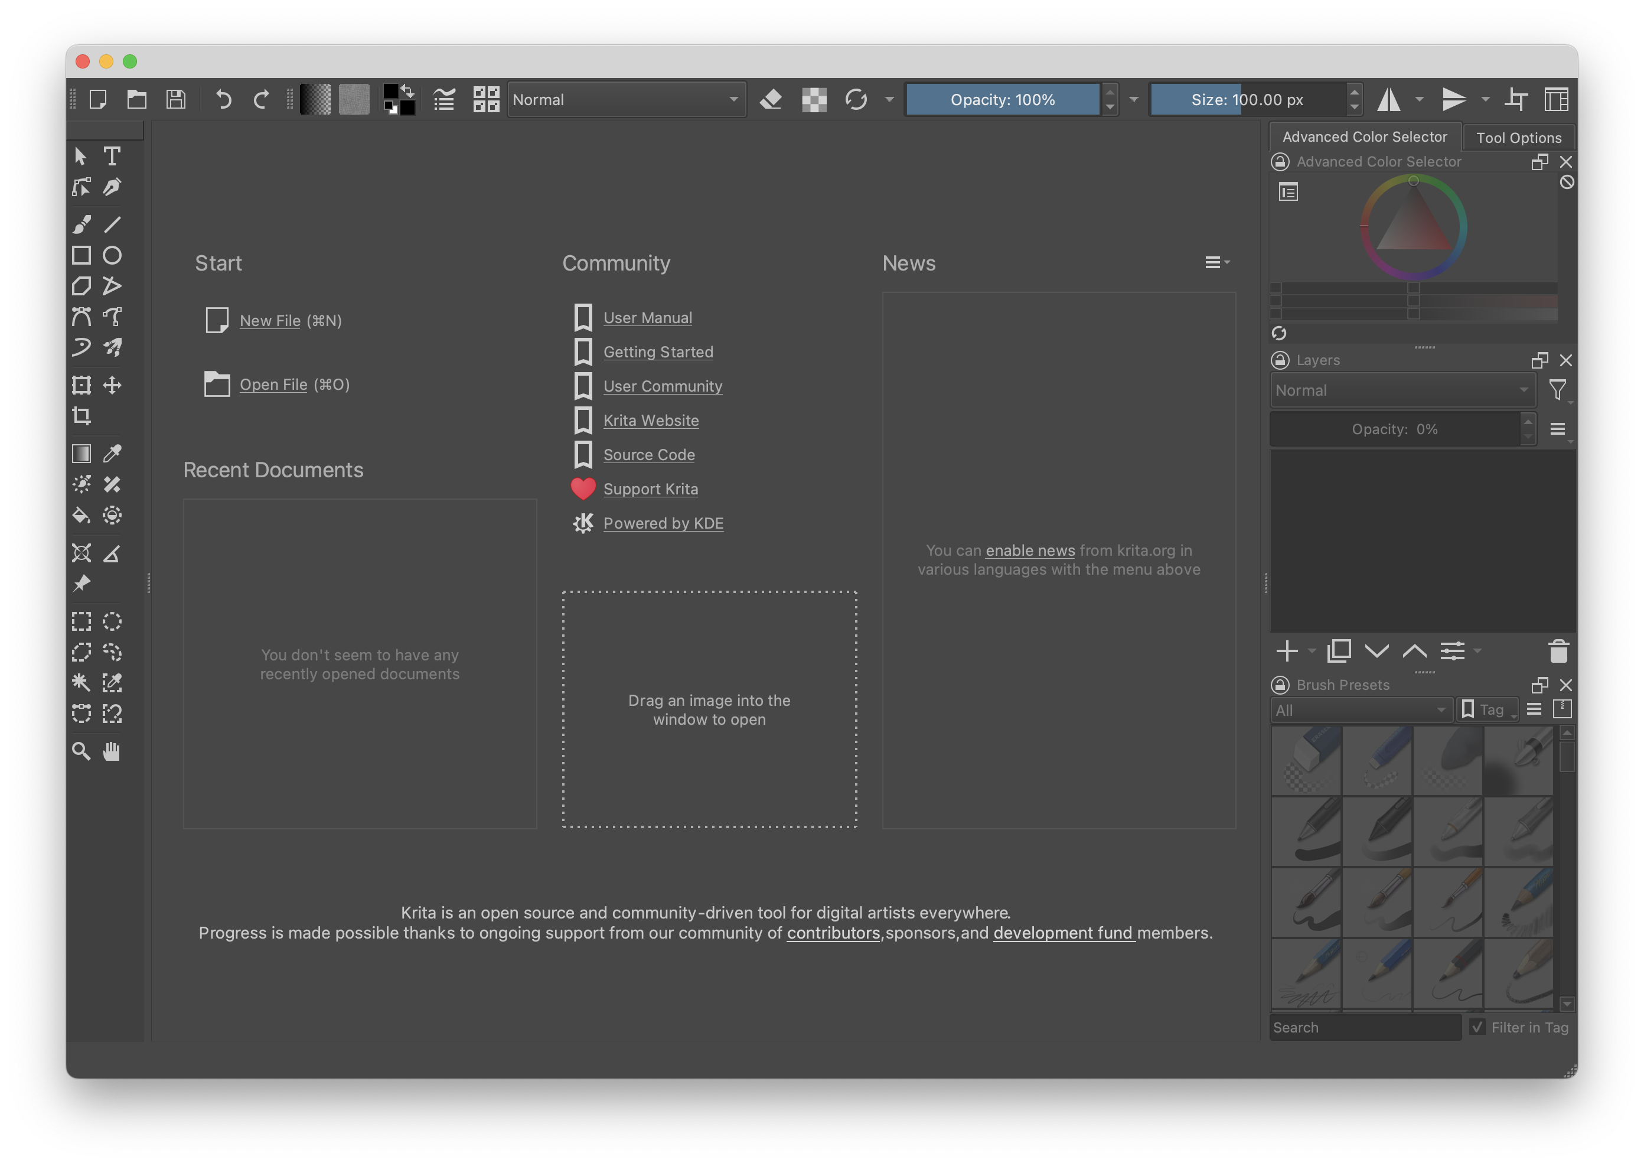Open the brush presets display settings menu
The width and height of the screenshot is (1644, 1166).
coord(1534,710)
